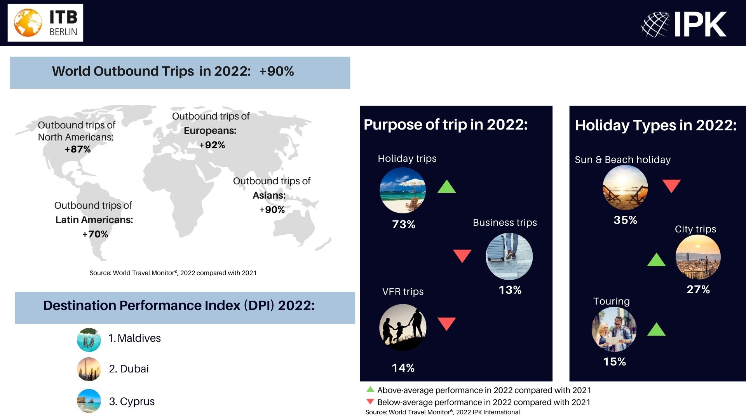Click the Holiday trips beach umbrella image
This screenshot has width=746, height=419.
tap(403, 190)
